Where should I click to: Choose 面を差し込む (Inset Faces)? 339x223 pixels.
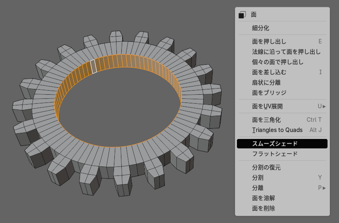tap(282, 72)
